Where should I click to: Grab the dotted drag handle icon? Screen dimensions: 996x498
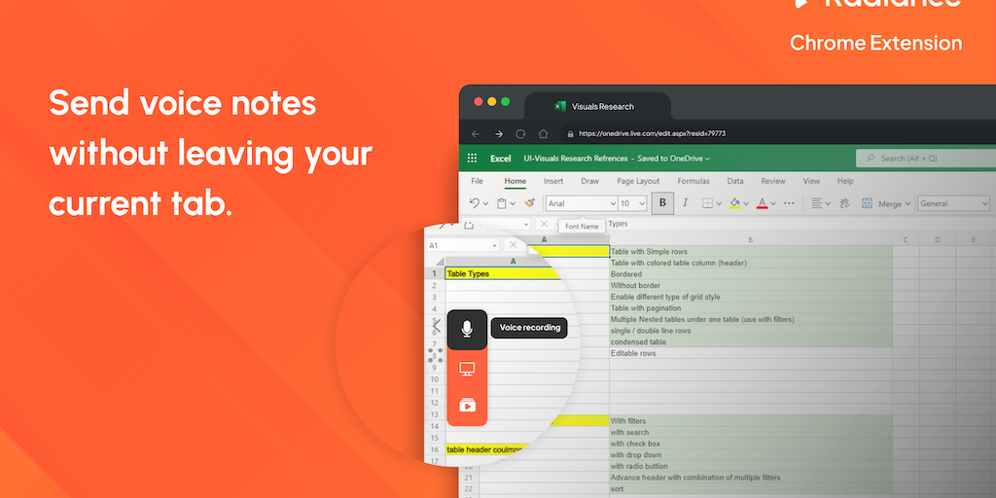point(436,356)
